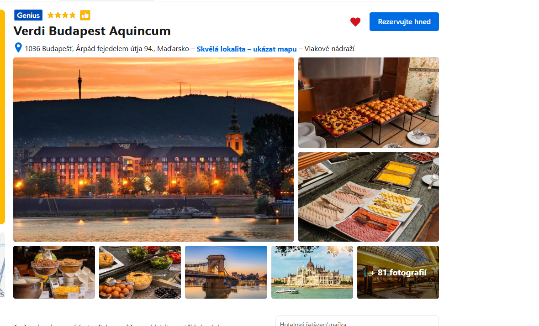
Task: Open the main sunset hotel photo
Action: coord(153,149)
